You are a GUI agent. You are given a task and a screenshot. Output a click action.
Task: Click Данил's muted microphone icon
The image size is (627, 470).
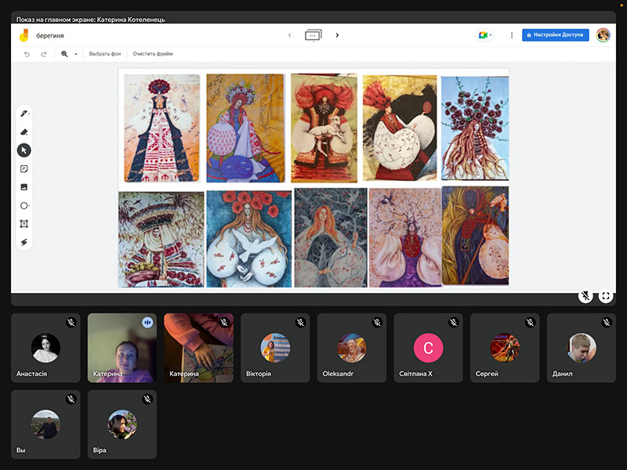click(607, 322)
